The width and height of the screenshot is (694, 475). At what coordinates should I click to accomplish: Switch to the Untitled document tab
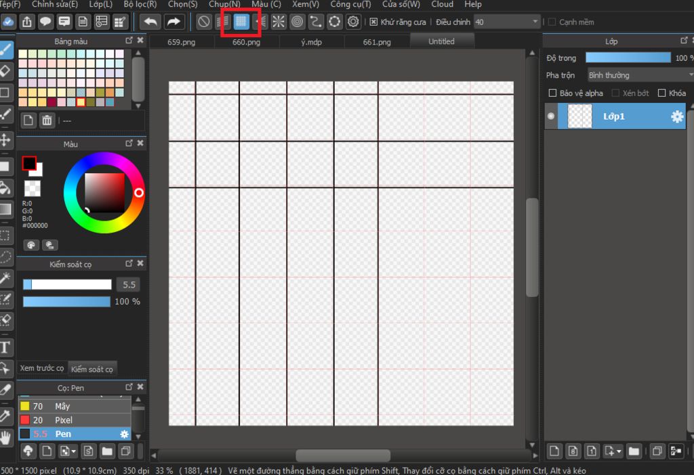pos(442,41)
